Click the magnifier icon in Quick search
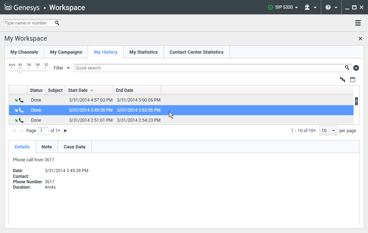The width and height of the screenshot is (368, 233). pyautogui.click(x=347, y=68)
